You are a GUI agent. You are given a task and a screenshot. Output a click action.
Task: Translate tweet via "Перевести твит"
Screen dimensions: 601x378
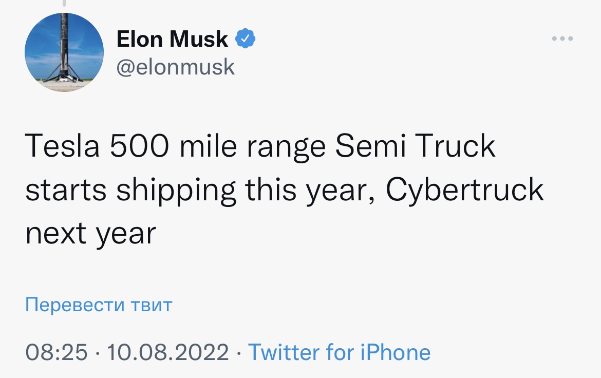99,305
